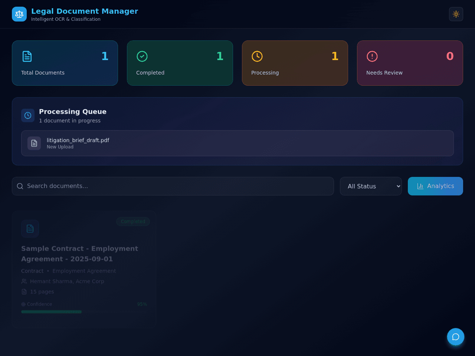Click the Completed status badge
The height and width of the screenshot is (356, 475).
(x=133, y=221)
